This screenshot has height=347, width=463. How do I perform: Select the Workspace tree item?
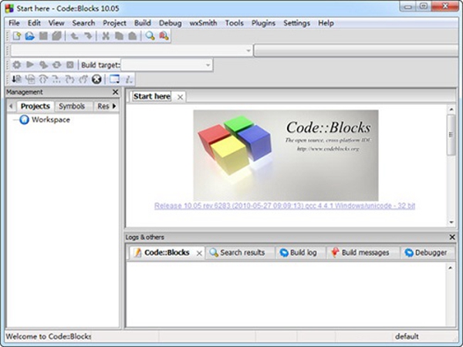[x=51, y=120]
